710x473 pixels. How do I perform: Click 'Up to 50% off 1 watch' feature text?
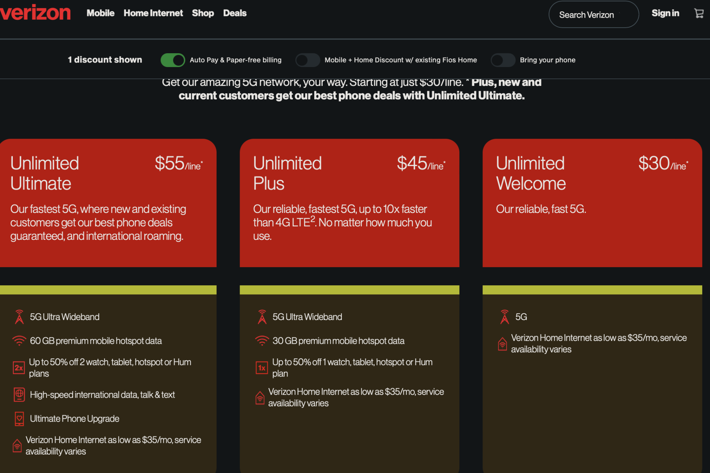[x=352, y=368]
